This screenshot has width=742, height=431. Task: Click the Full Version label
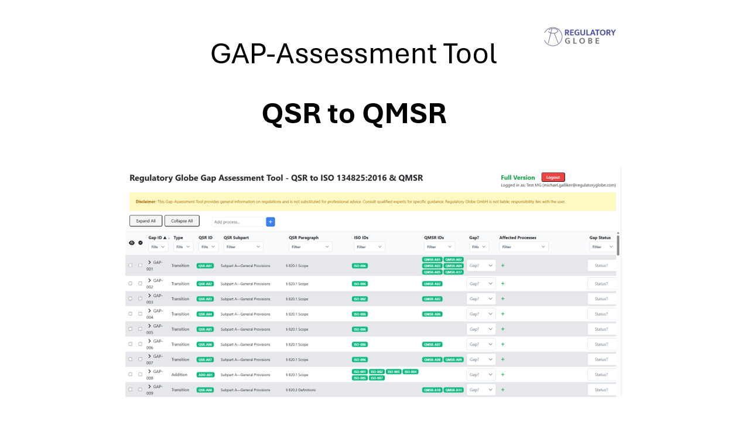(x=518, y=178)
